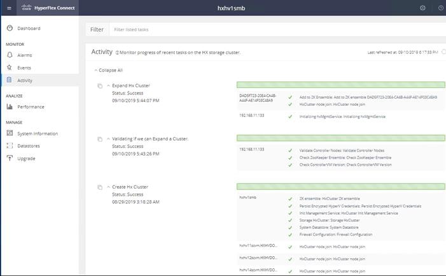Click the Filter label
The image size is (446, 276).
[97, 29]
